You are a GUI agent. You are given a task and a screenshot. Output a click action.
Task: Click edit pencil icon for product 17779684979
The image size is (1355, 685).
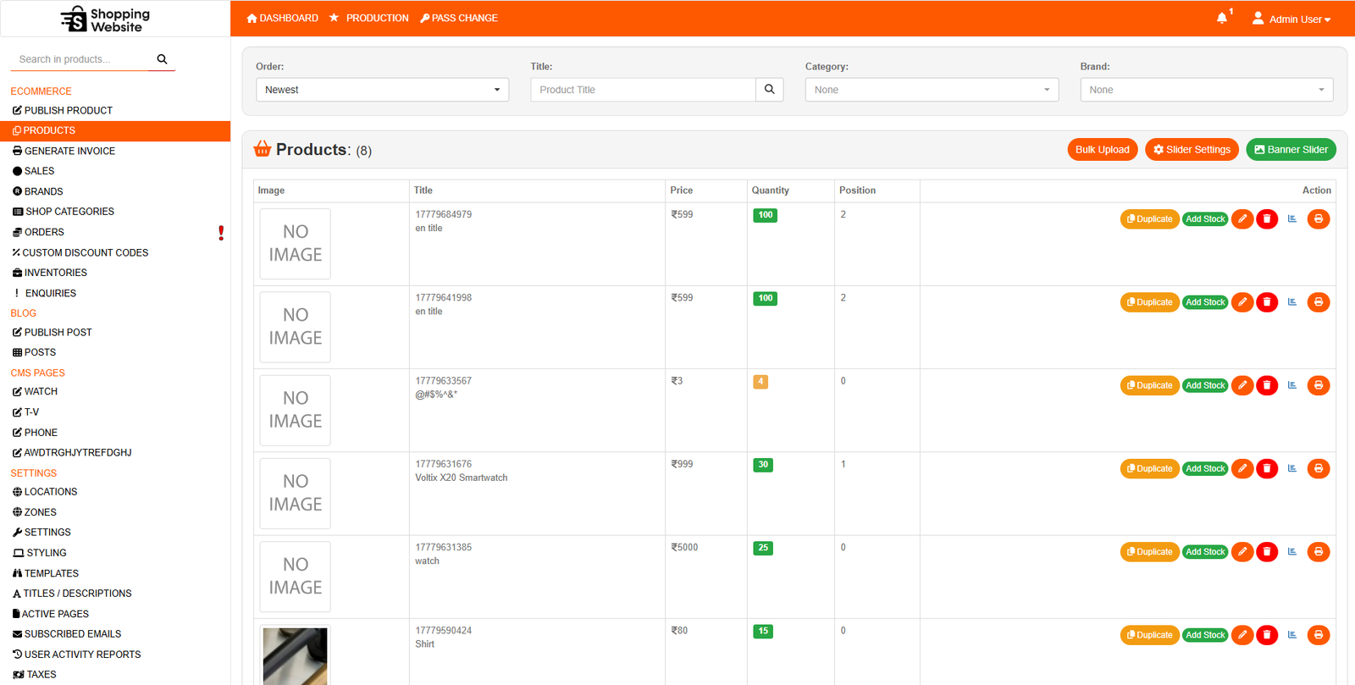point(1242,219)
